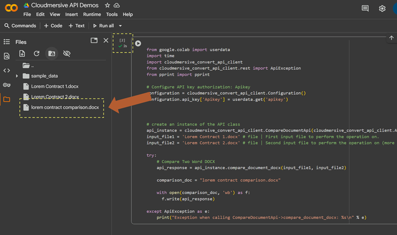Open the find and replace sidebar icon
Viewport: 397px width, 235px height.
[x=7, y=56]
